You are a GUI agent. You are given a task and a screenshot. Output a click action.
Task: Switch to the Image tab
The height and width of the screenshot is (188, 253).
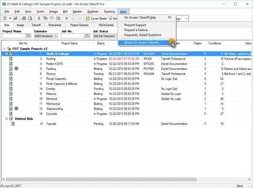(x=20, y=25)
